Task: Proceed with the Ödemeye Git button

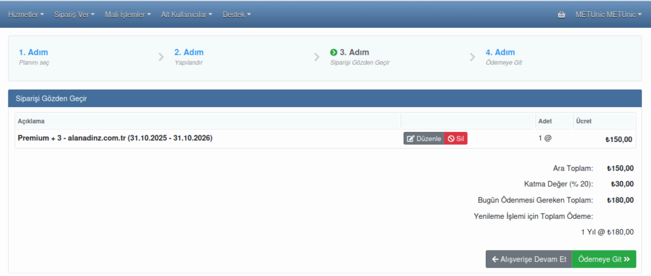Action: point(603,260)
